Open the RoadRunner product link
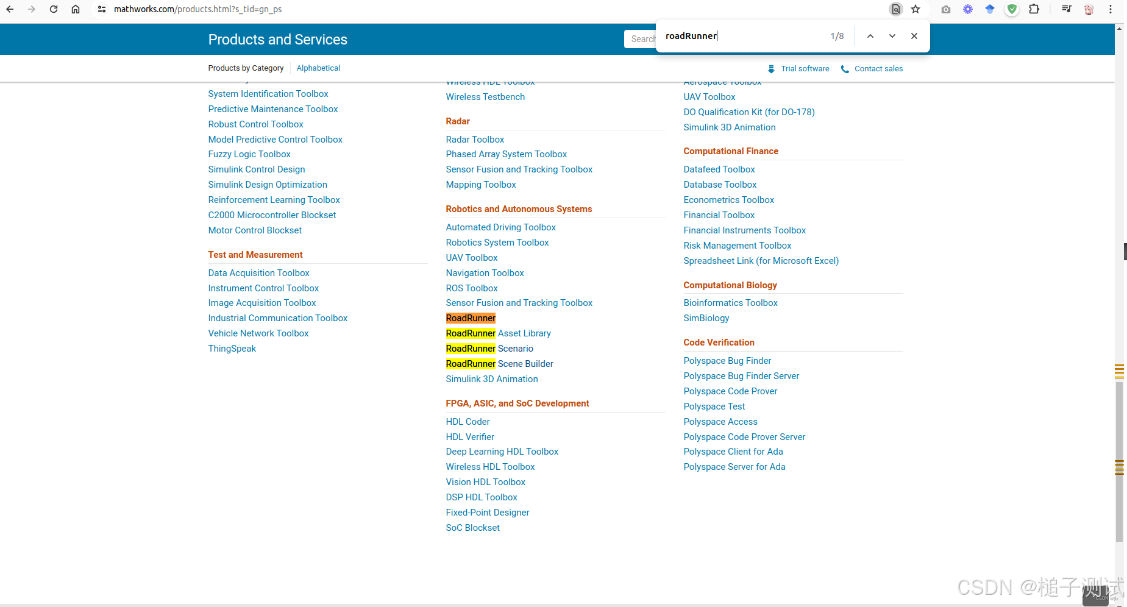 tap(471, 318)
